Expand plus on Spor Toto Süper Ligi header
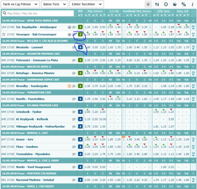 click(193, 21)
